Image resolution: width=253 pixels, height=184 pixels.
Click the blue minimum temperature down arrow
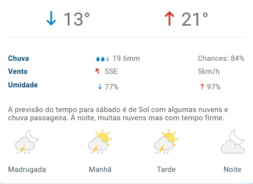tap(51, 18)
